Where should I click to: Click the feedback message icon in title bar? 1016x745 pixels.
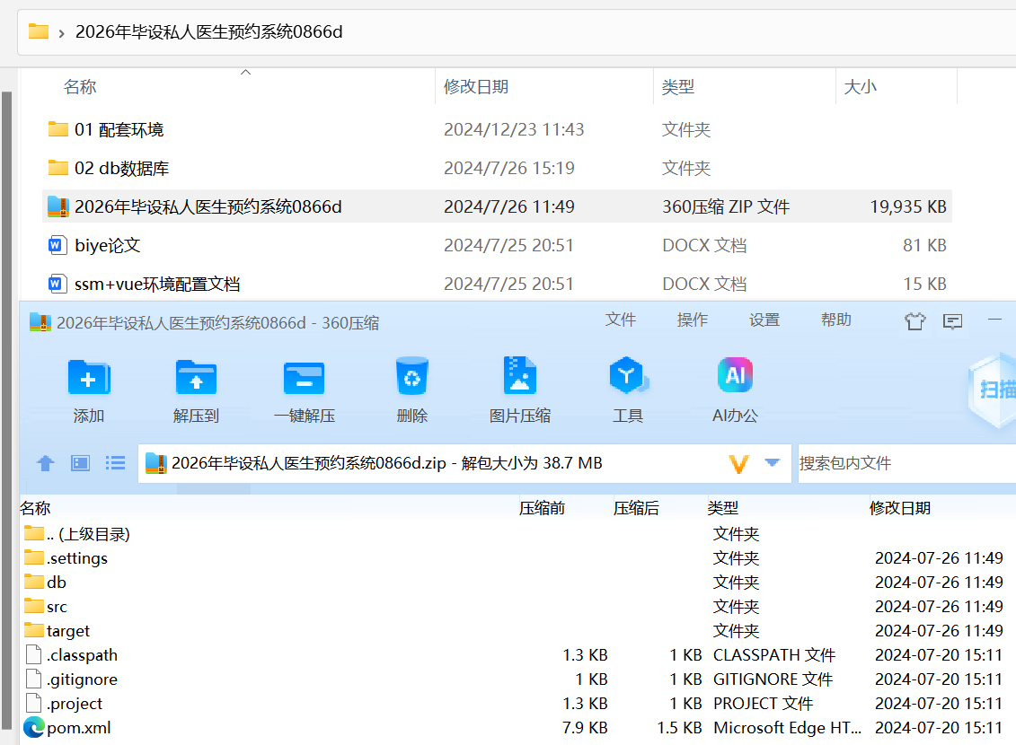[952, 321]
